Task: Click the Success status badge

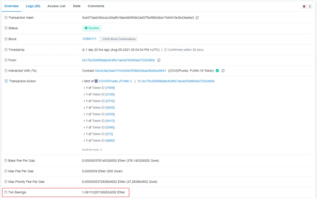Action: coord(92,28)
